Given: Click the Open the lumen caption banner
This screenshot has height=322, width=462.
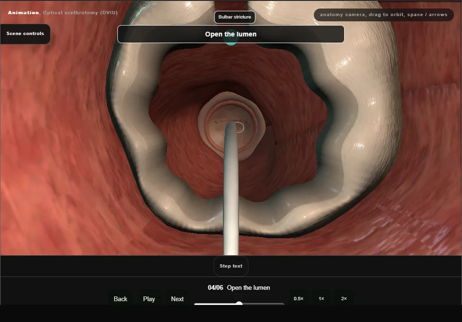Looking at the screenshot, I should [231, 34].
